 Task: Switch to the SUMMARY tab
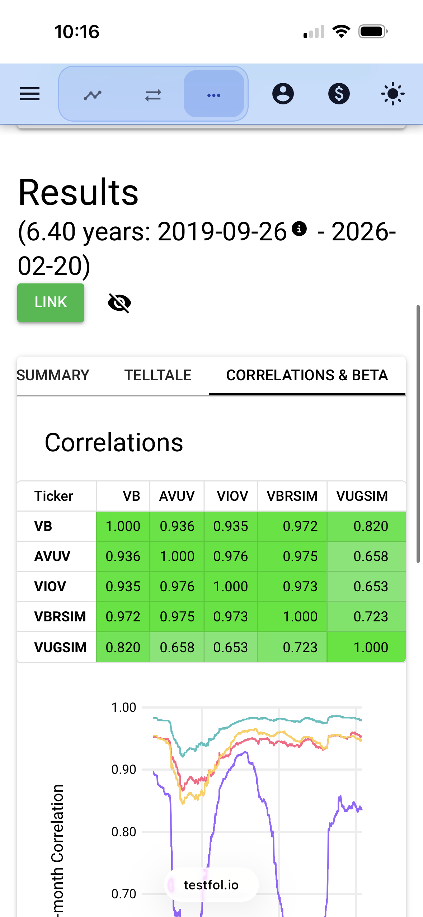[x=53, y=375]
